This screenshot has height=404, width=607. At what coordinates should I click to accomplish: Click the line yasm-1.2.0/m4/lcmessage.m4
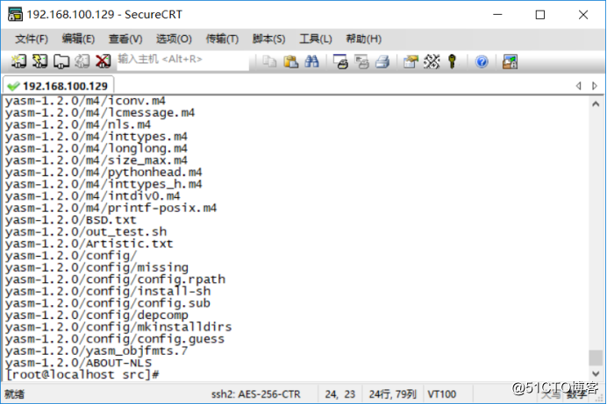(x=100, y=112)
